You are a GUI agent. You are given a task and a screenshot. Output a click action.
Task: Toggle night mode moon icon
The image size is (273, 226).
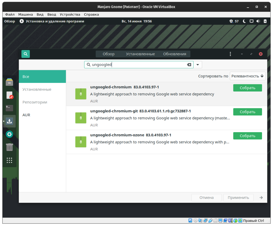pos(244,21)
